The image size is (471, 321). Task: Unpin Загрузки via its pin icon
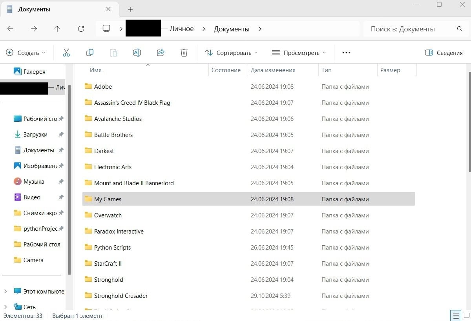(61, 135)
